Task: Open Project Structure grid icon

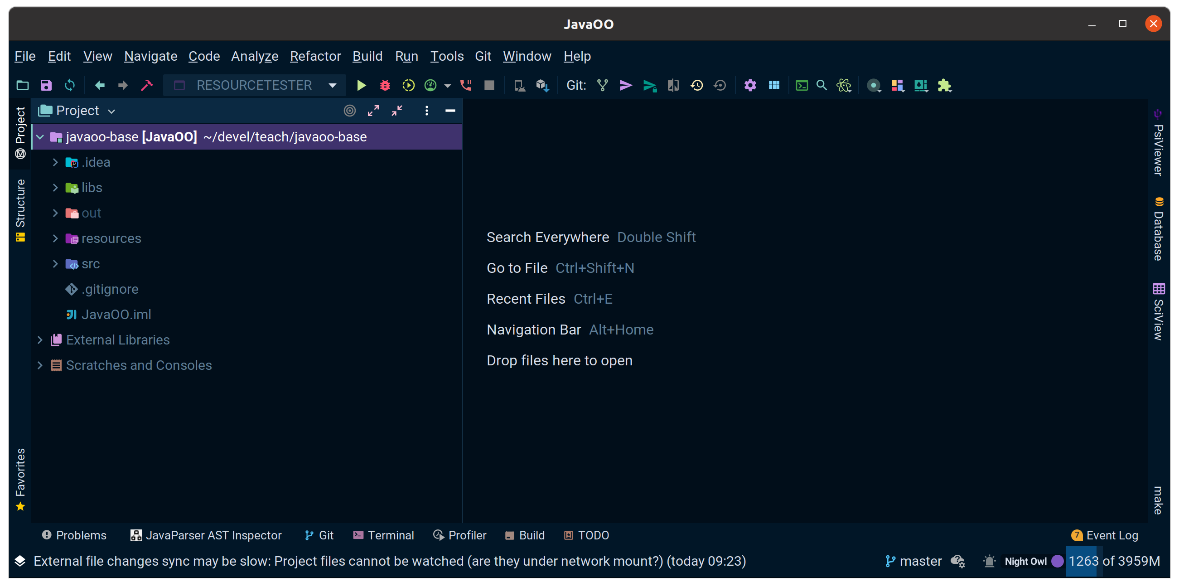Action: pos(774,86)
